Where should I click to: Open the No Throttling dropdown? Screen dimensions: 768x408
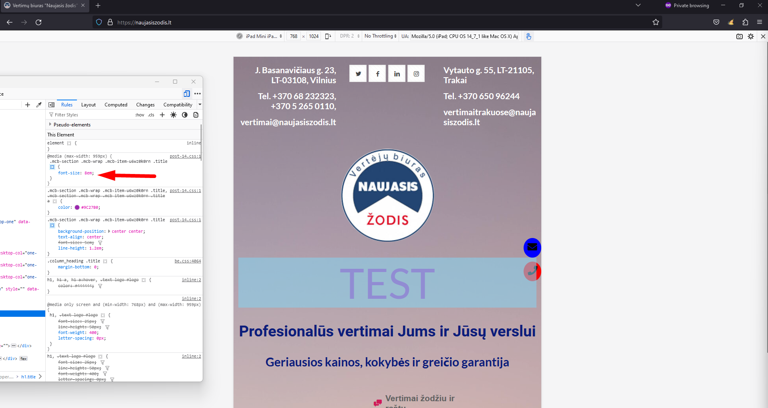pos(381,36)
